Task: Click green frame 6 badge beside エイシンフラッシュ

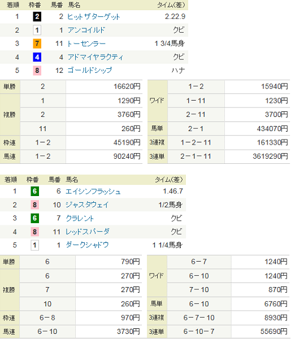Action: [x=34, y=192]
